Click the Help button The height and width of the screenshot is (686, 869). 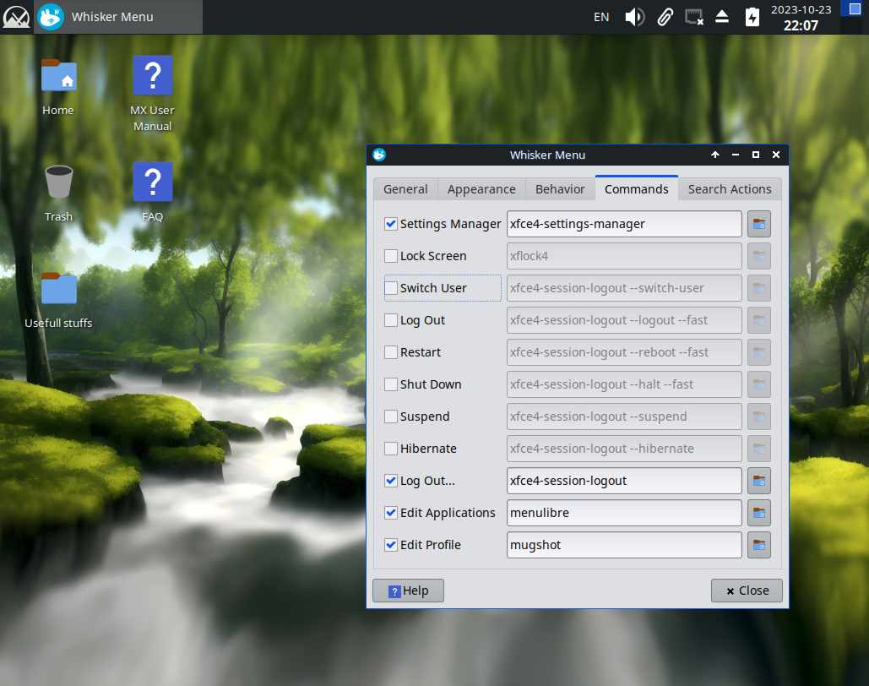click(x=408, y=591)
